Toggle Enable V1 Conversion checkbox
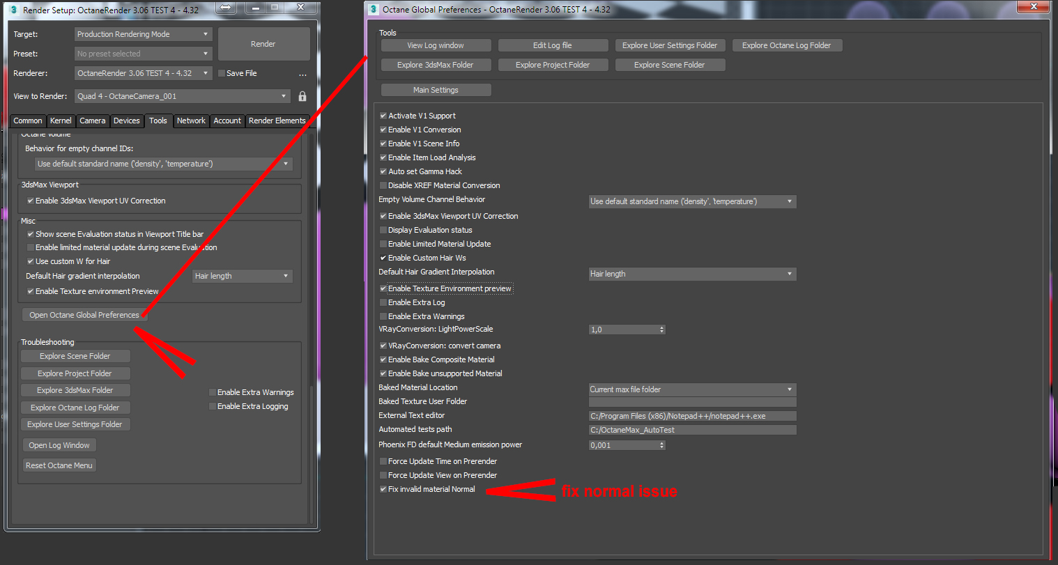Viewport: 1058px width, 565px height. point(383,130)
